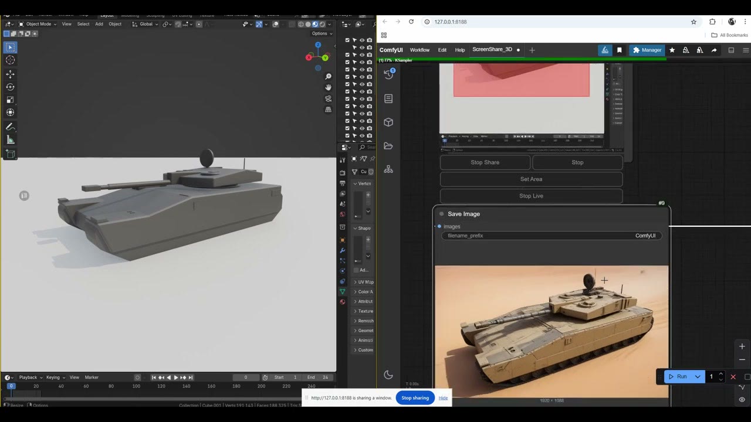Click the Stop Share button
This screenshot has height=422, width=751.
click(x=485, y=162)
